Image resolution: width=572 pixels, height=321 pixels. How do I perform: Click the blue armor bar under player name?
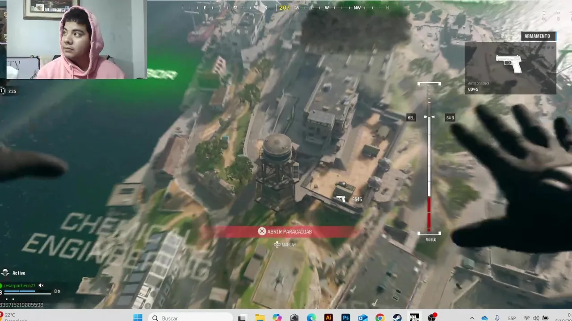coord(19,291)
